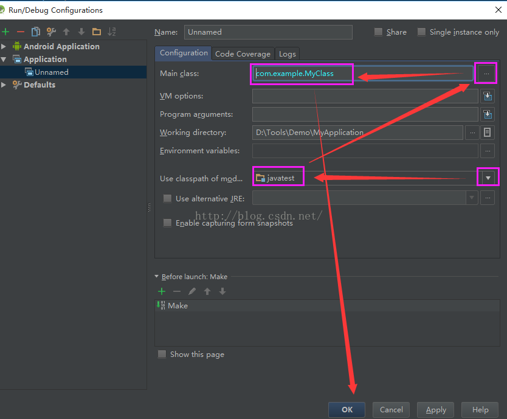Click the Create New Folder icon
This screenshot has height=419, width=507.
tap(97, 32)
